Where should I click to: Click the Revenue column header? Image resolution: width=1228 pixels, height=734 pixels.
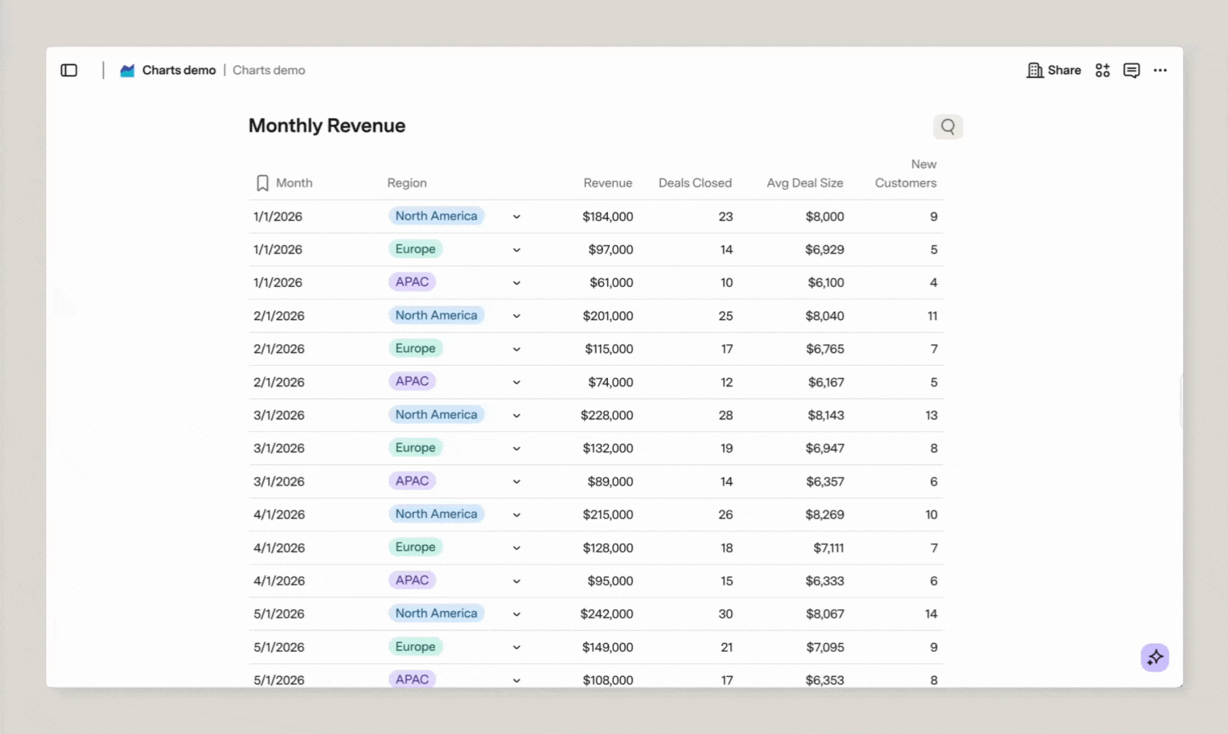pyautogui.click(x=608, y=183)
